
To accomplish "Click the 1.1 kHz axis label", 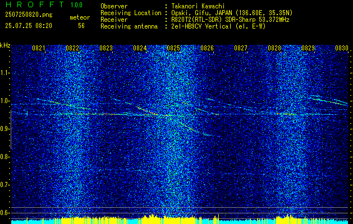I will (5, 73).
